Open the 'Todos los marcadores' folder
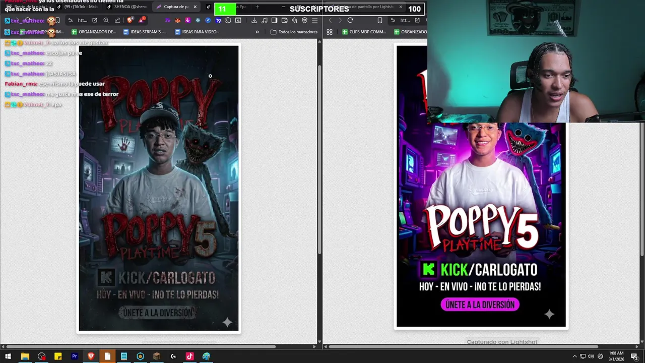Viewport: 645px width, 363px height. pyautogui.click(x=294, y=32)
